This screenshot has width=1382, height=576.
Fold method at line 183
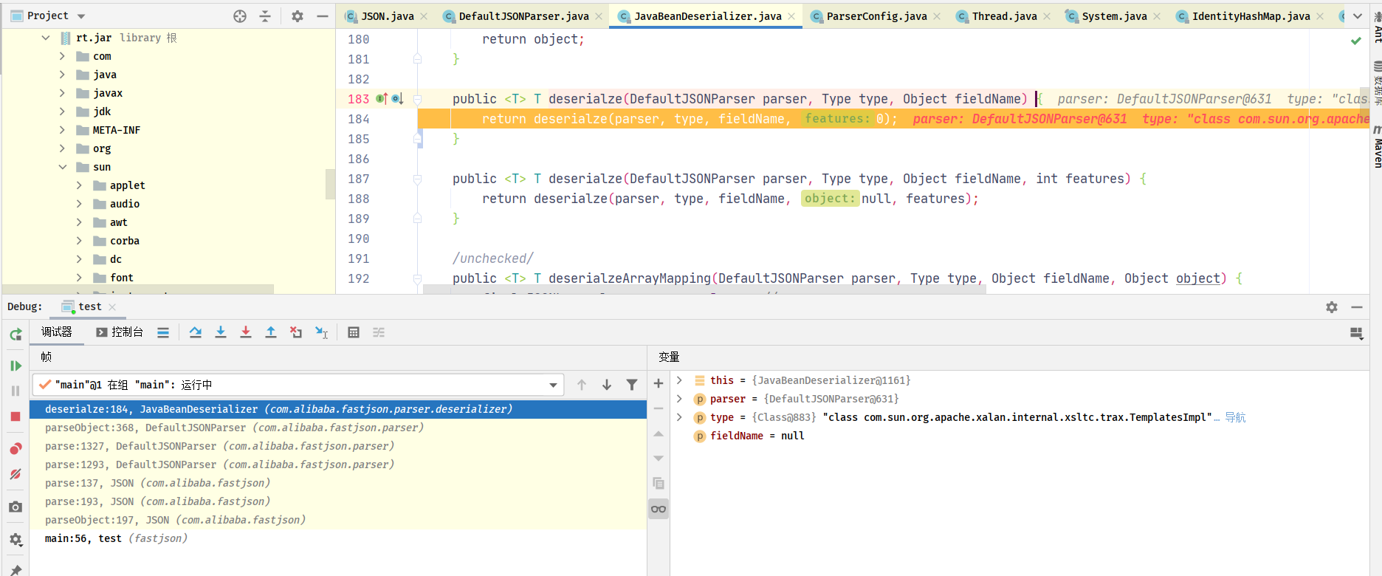point(418,99)
